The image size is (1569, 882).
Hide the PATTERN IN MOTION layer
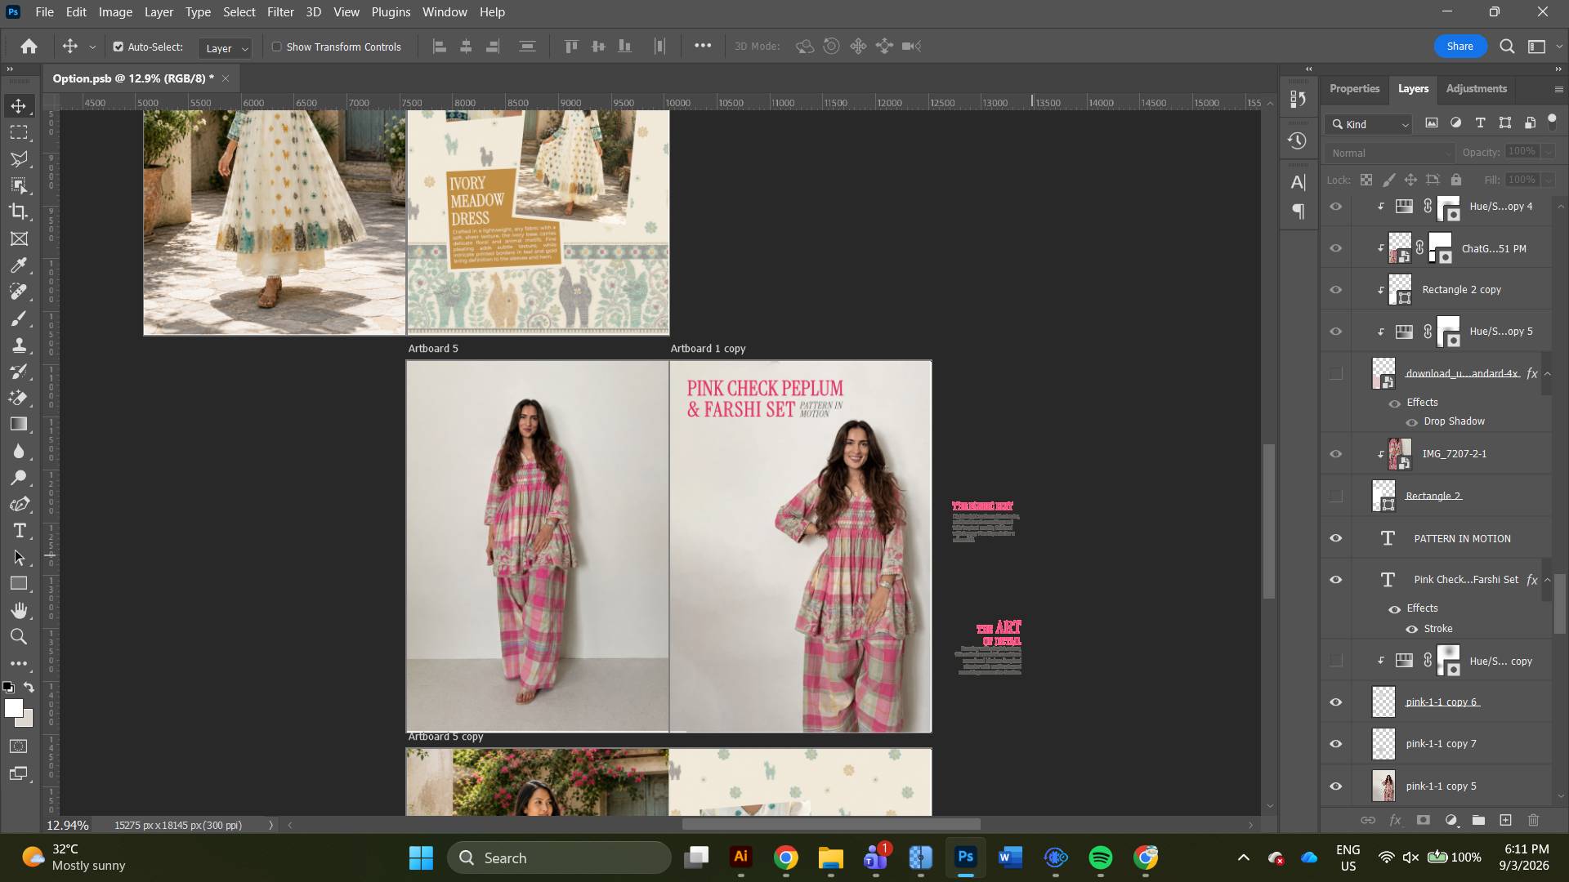(1336, 538)
